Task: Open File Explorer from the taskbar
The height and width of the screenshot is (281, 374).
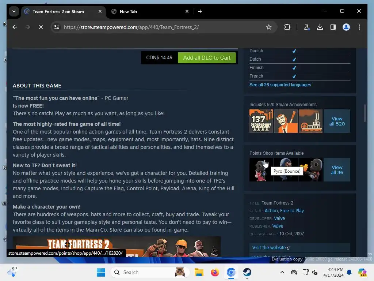Action: [199, 272]
